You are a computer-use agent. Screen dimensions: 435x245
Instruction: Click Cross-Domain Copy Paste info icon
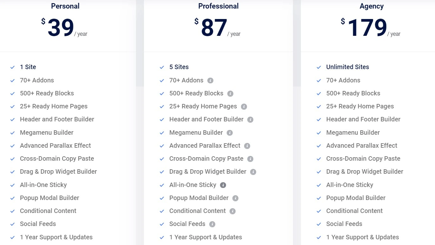(250, 159)
